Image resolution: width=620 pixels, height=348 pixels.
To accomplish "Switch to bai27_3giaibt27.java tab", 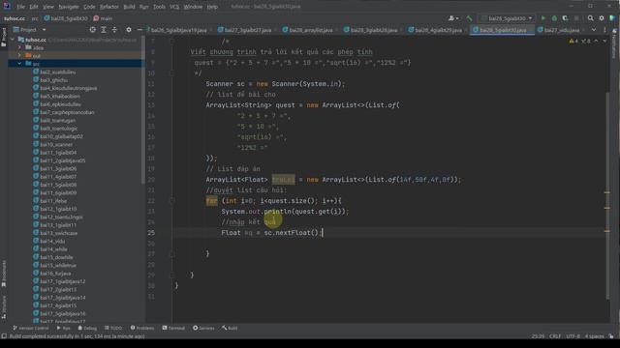I will click(248, 30).
